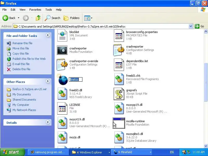Open the View menu
Screen dimensions: 208x156
pyautogui.click(x=22, y=10)
